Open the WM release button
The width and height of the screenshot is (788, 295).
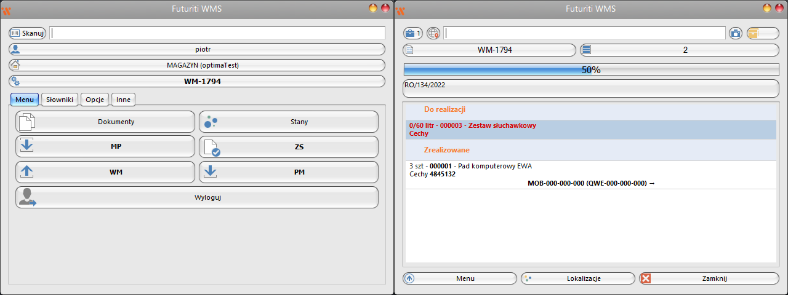click(x=105, y=172)
